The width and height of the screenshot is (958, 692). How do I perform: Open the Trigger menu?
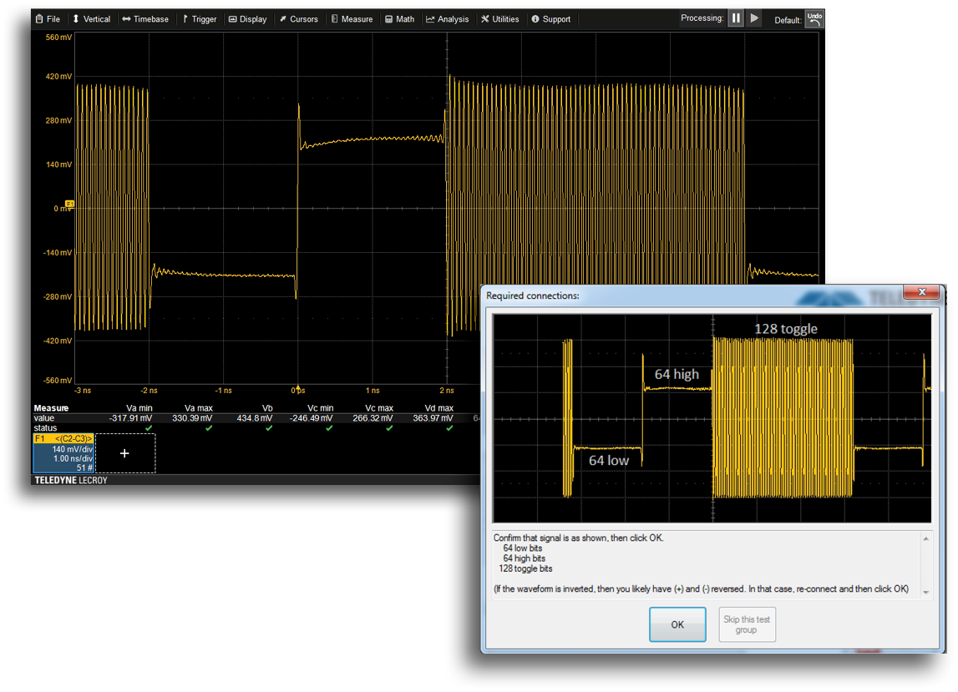click(199, 19)
